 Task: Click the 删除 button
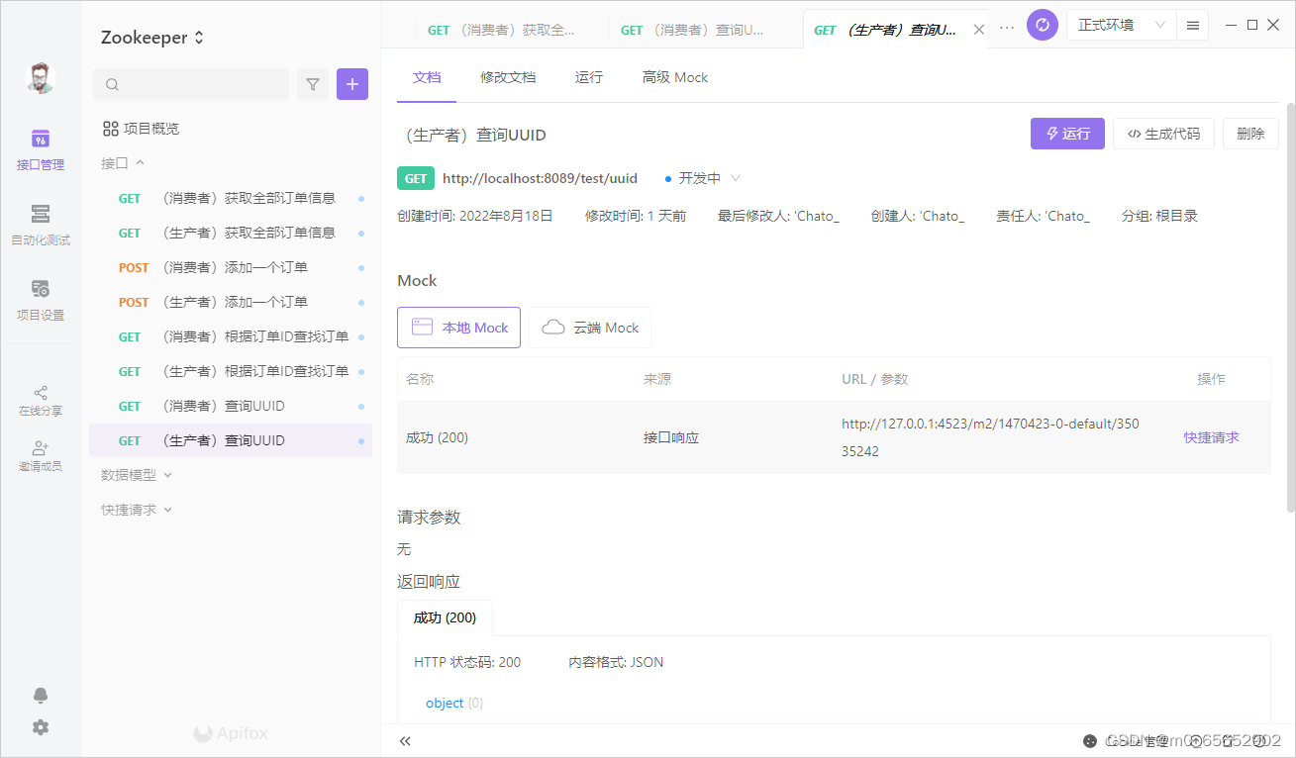click(1250, 134)
